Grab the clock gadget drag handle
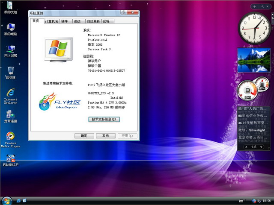The height and width of the screenshot is (205, 274). (x=272, y=22)
